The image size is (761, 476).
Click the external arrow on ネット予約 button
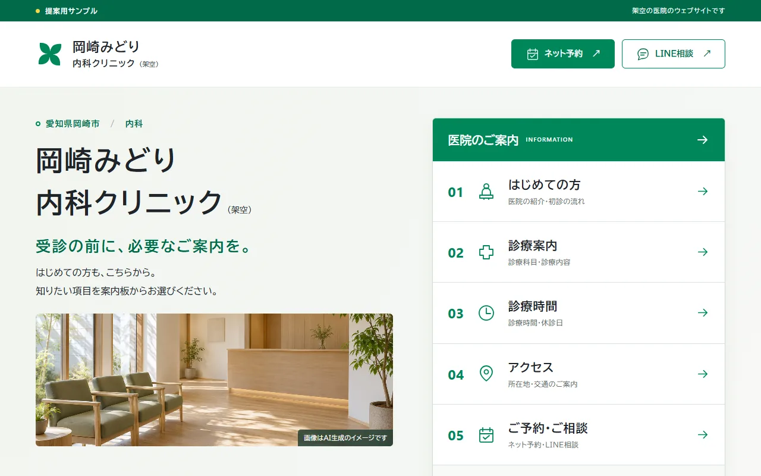596,54
